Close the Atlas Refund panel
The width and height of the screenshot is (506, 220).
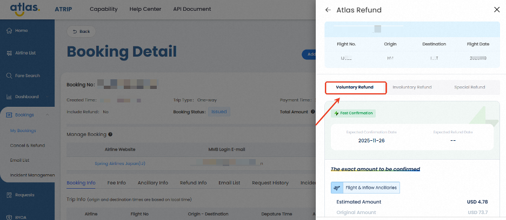(x=497, y=10)
